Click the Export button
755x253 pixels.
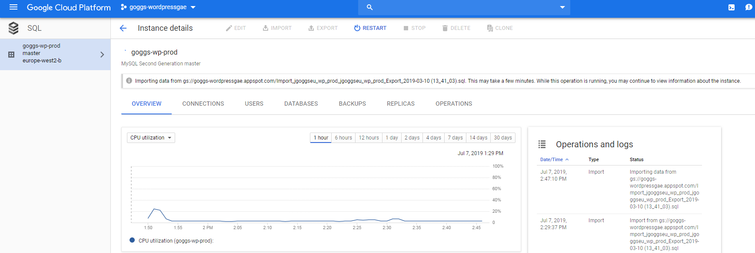pyautogui.click(x=323, y=28)
